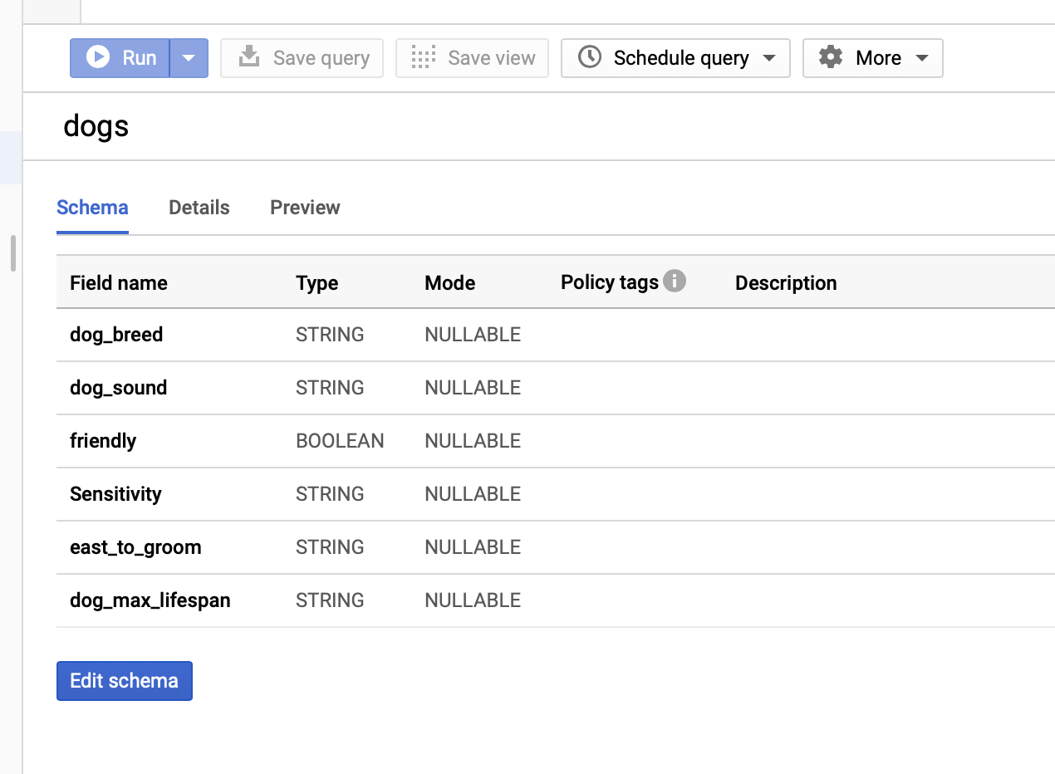Click the Save view grid icon
This screenshot has width=1055, height=774.
click(x=423, y=57)
